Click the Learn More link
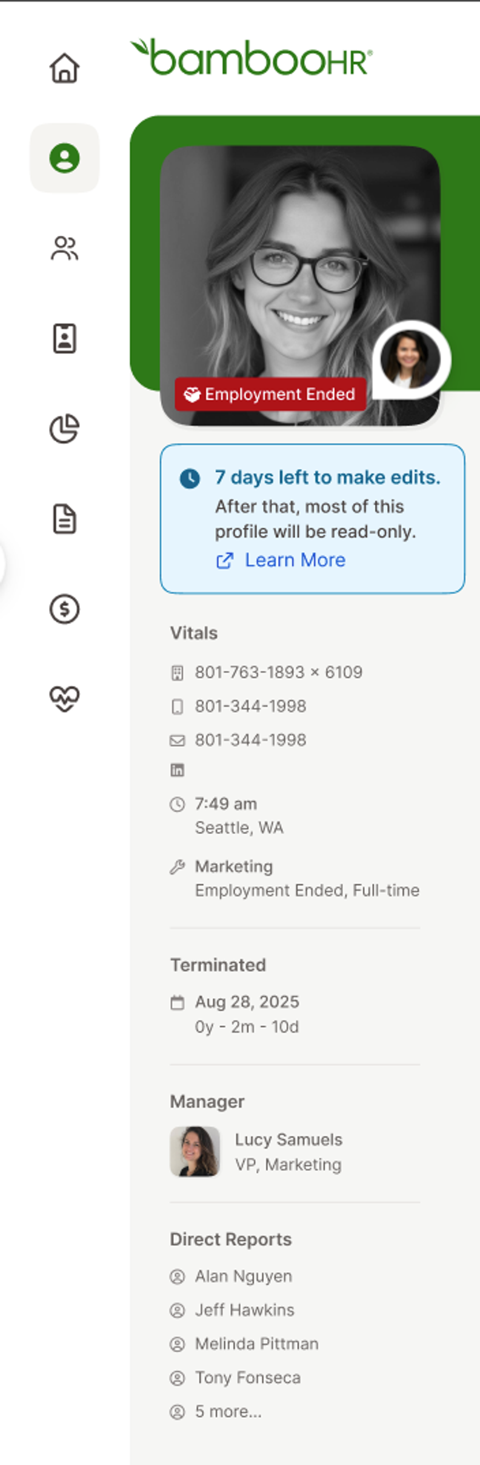The height and width of the screenshot is (1465, 480). pyautogui.click(x=294, y=560)
